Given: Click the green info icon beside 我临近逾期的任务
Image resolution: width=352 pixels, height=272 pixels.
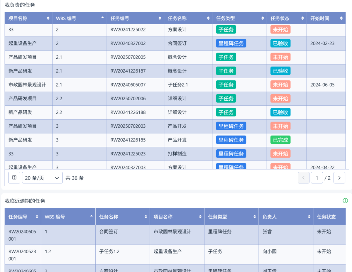Looking at the screenshot, I should [x=345, y=201].
